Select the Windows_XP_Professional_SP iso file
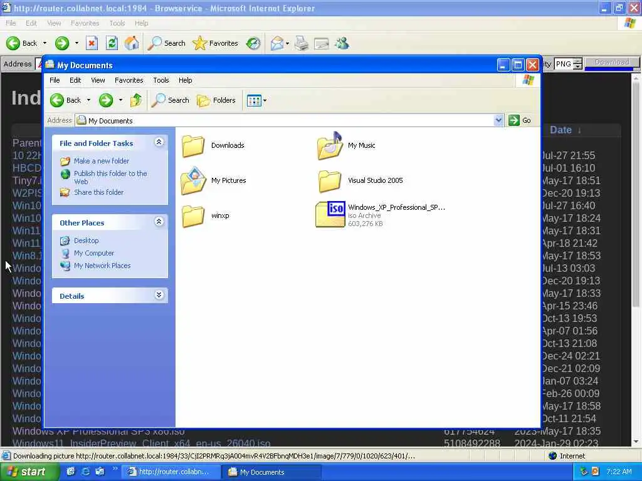This screenshot has width=642, height=481. 380,215
